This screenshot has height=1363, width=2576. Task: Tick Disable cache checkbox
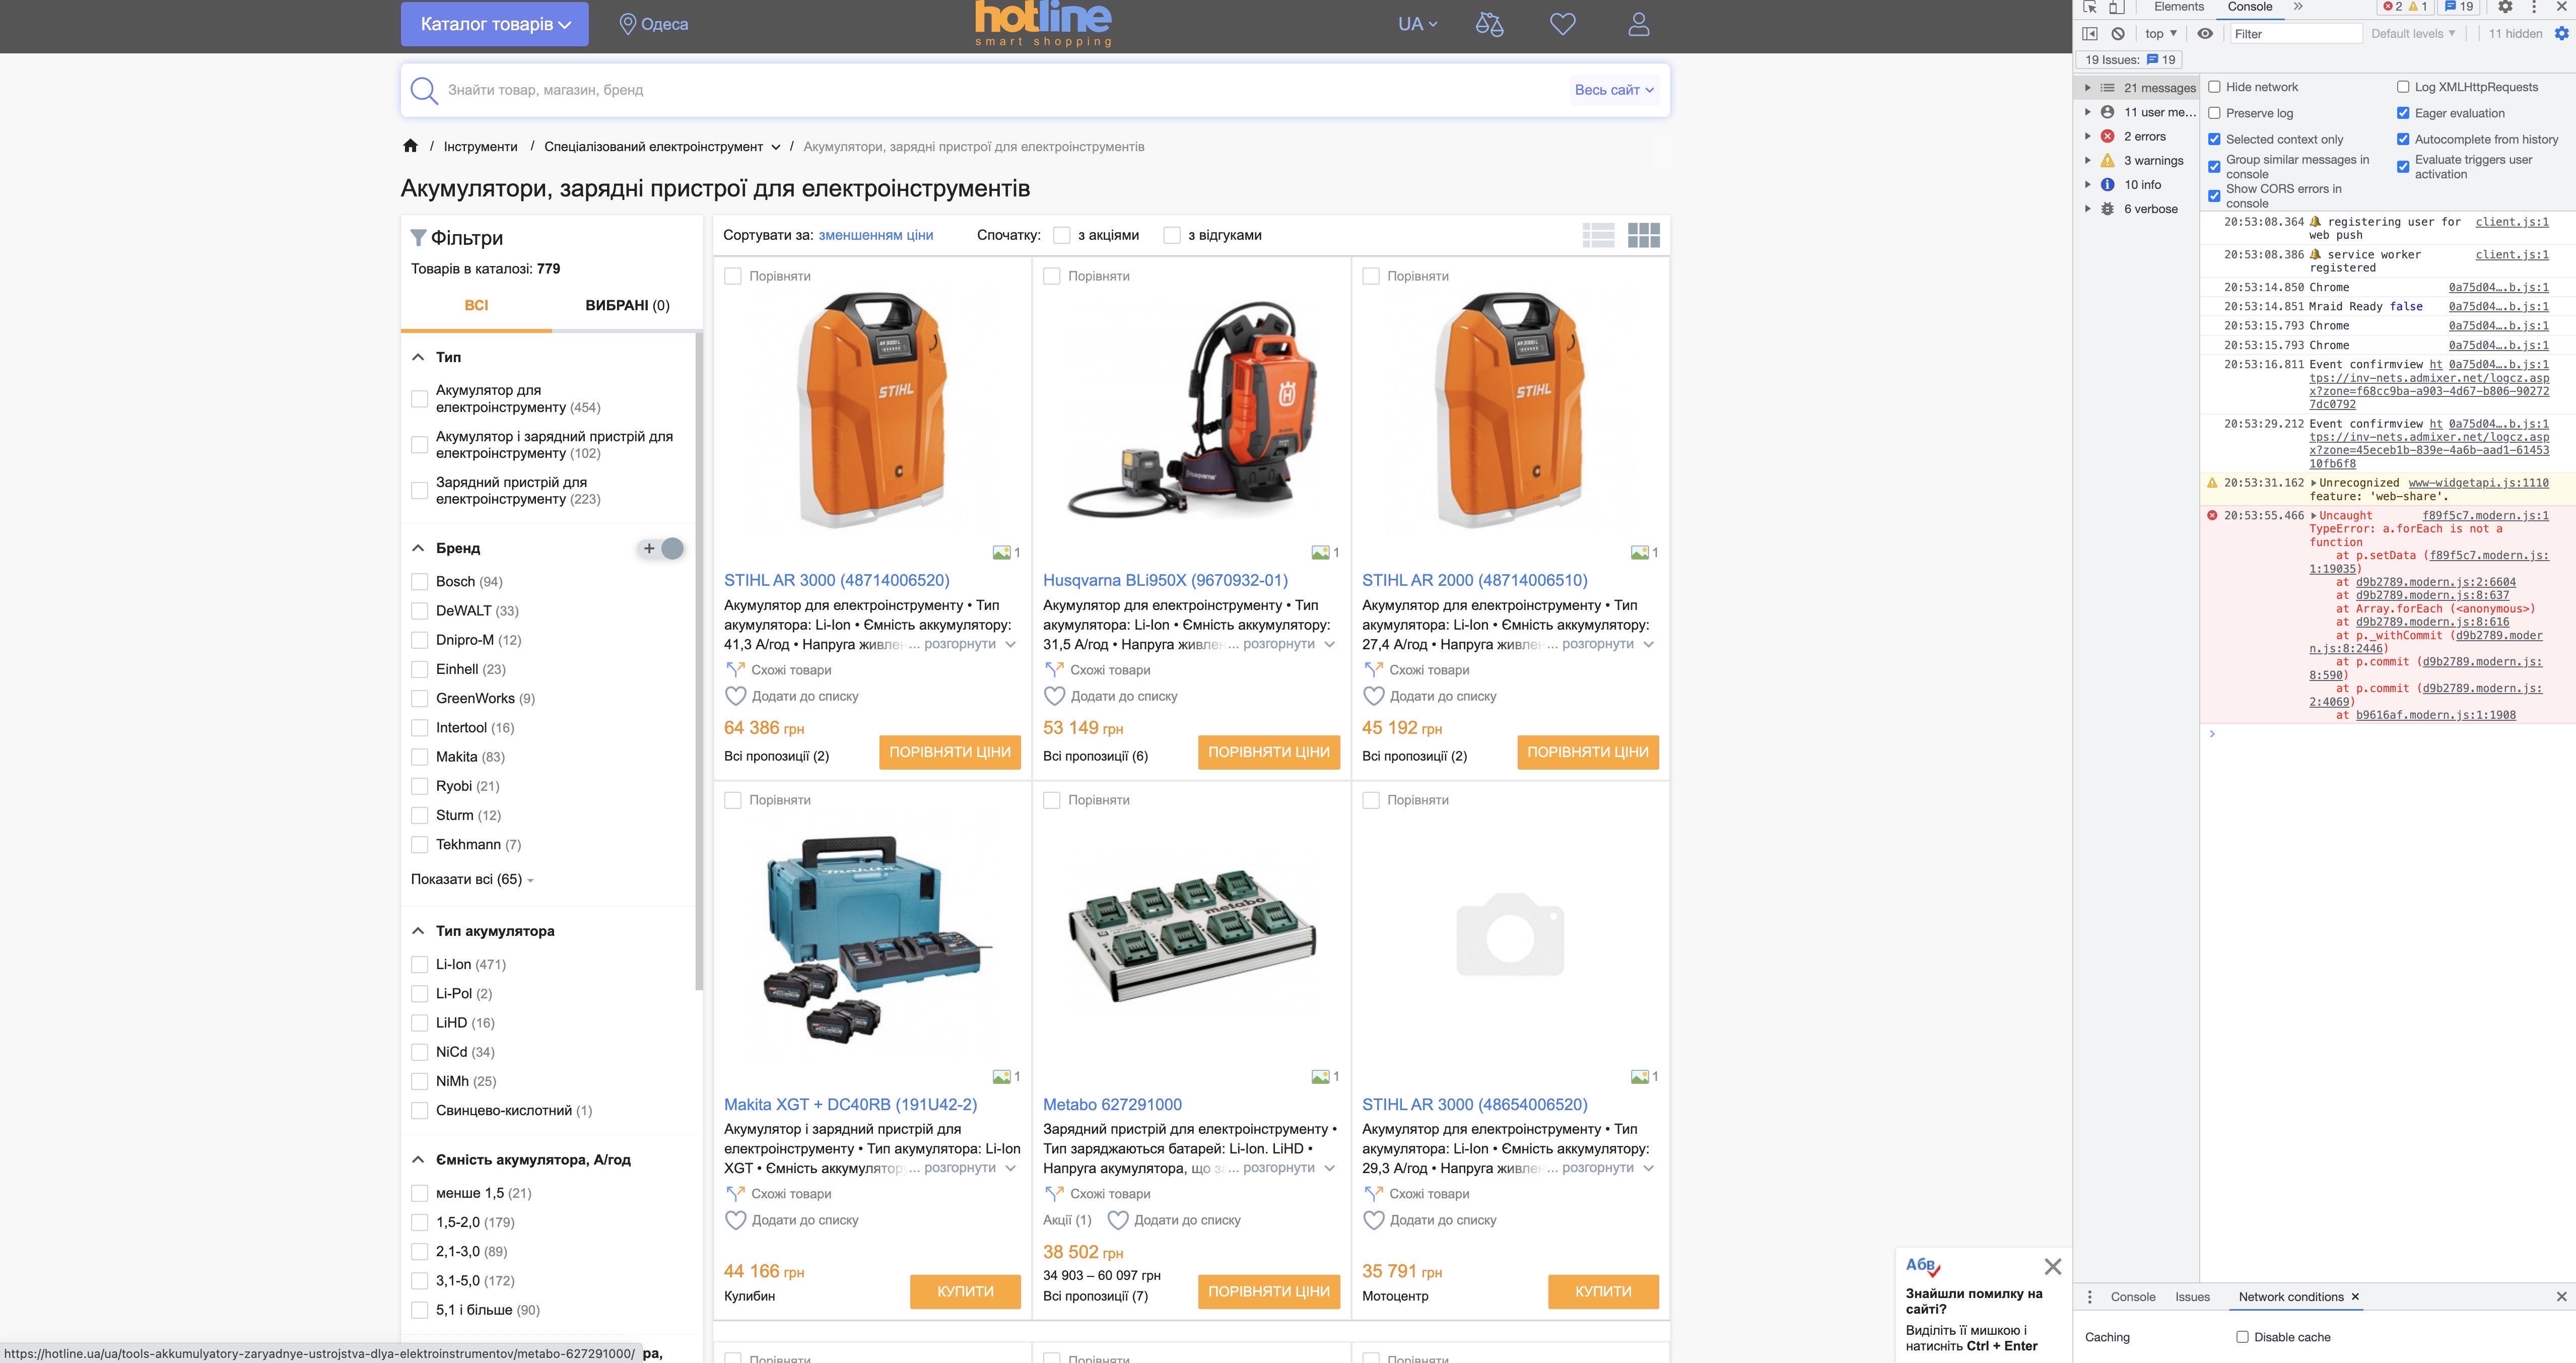coord(2242,1337)
